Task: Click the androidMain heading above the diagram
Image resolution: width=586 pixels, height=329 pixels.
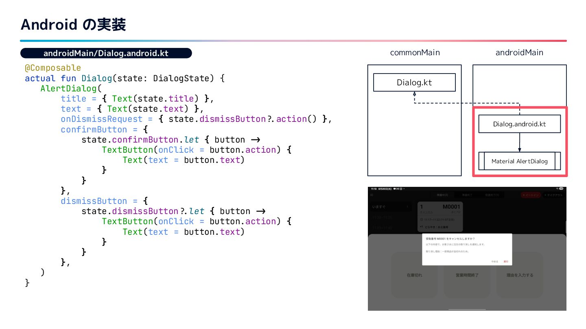Action: pos(519,52)
